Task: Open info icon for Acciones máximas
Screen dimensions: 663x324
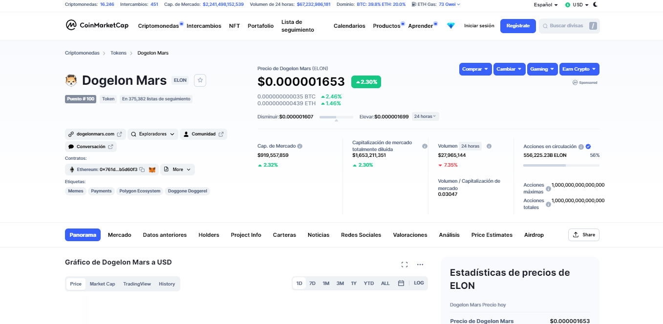Action: tap(548, 189)
